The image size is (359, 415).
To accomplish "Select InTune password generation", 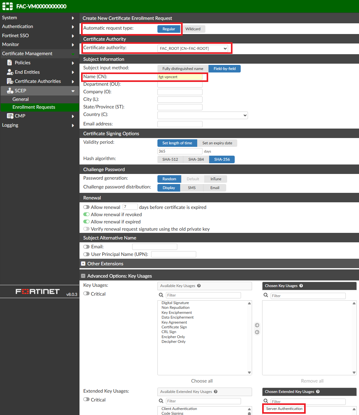I will pyautogui.click(x=216, y=179).
